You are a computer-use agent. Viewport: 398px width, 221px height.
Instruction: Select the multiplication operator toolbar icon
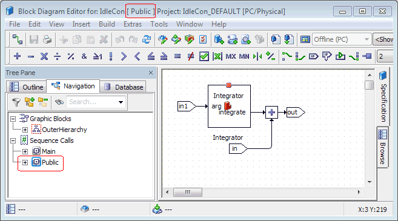point(44,56)
